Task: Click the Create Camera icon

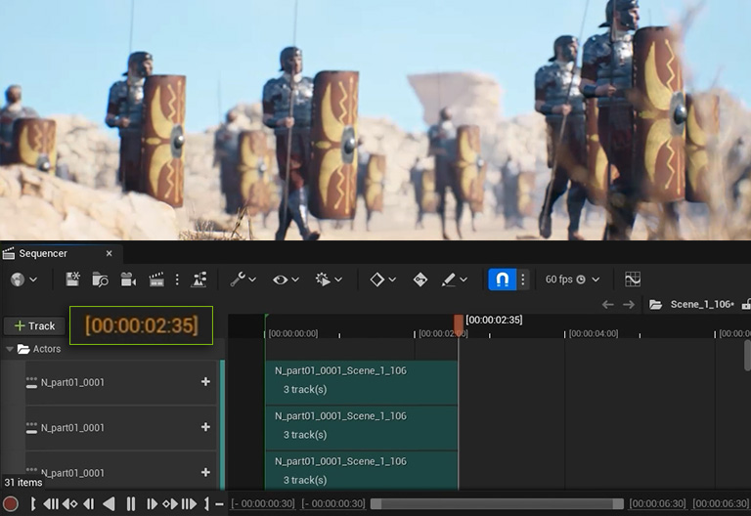Action: point(127,279)
